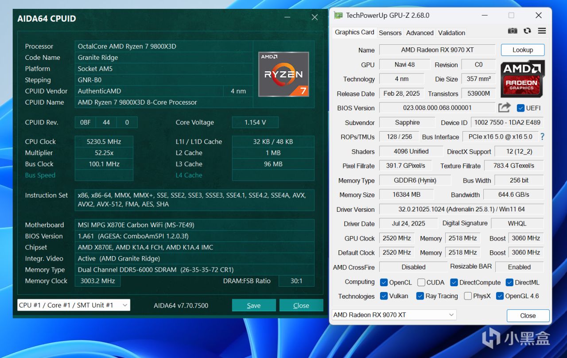Click the L4 Cache label in AIDA64
Image resolution: width=567 pixels, height=358 pixels.
point(189,175)
